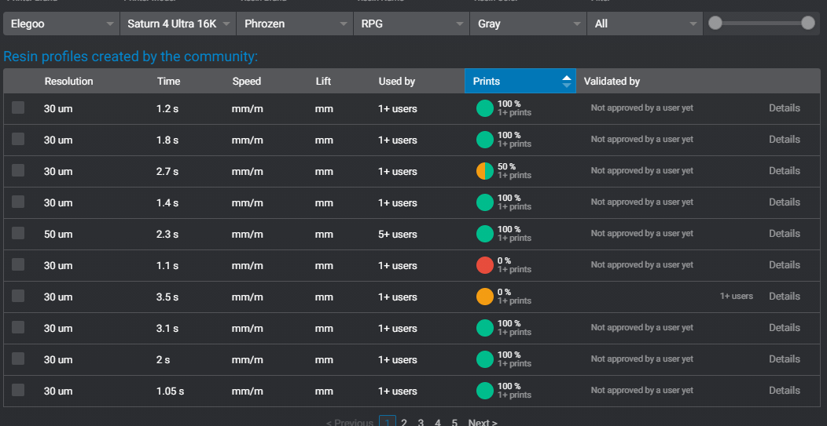Sort by the Resolution column header

pyautogui.click(x=68, y=82)
